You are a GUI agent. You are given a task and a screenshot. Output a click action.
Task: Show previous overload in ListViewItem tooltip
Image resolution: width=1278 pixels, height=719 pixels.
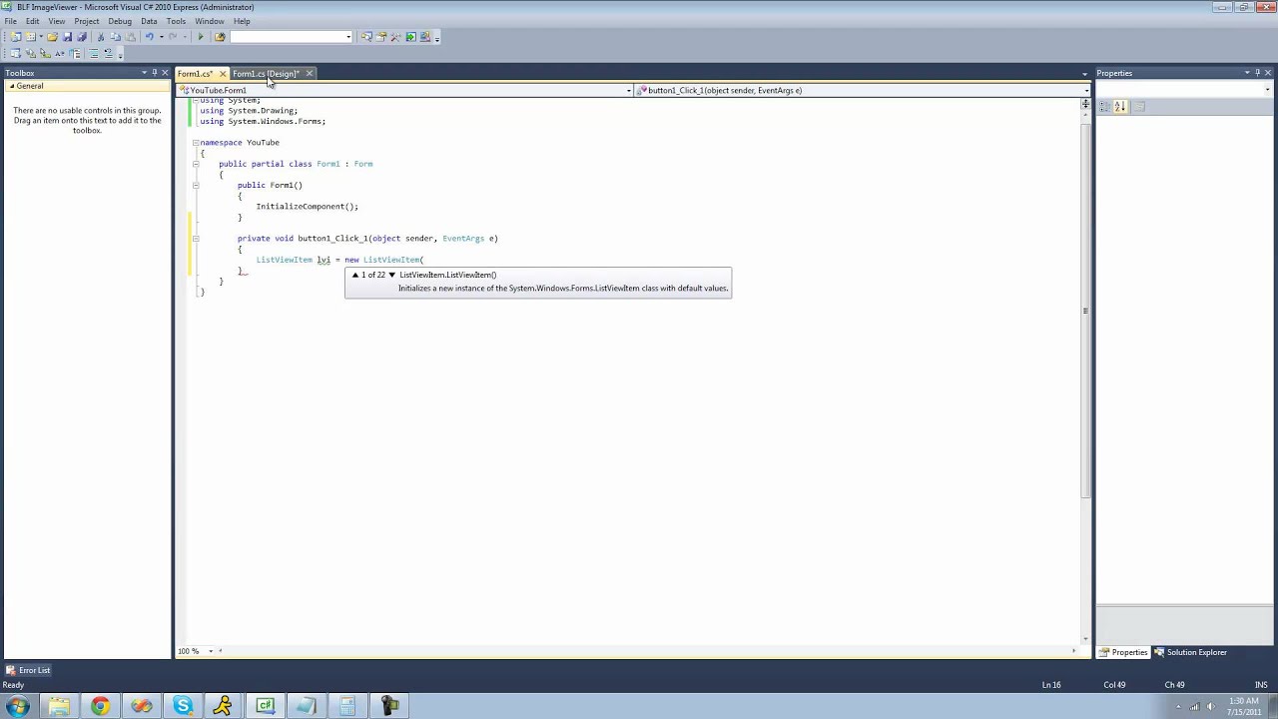point(355,275)
